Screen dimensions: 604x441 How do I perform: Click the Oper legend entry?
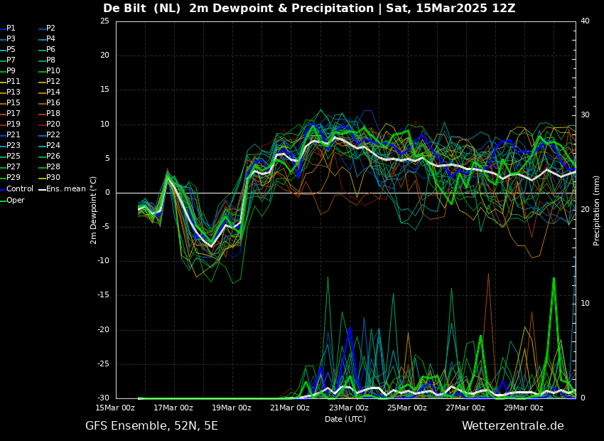[15, 200]
